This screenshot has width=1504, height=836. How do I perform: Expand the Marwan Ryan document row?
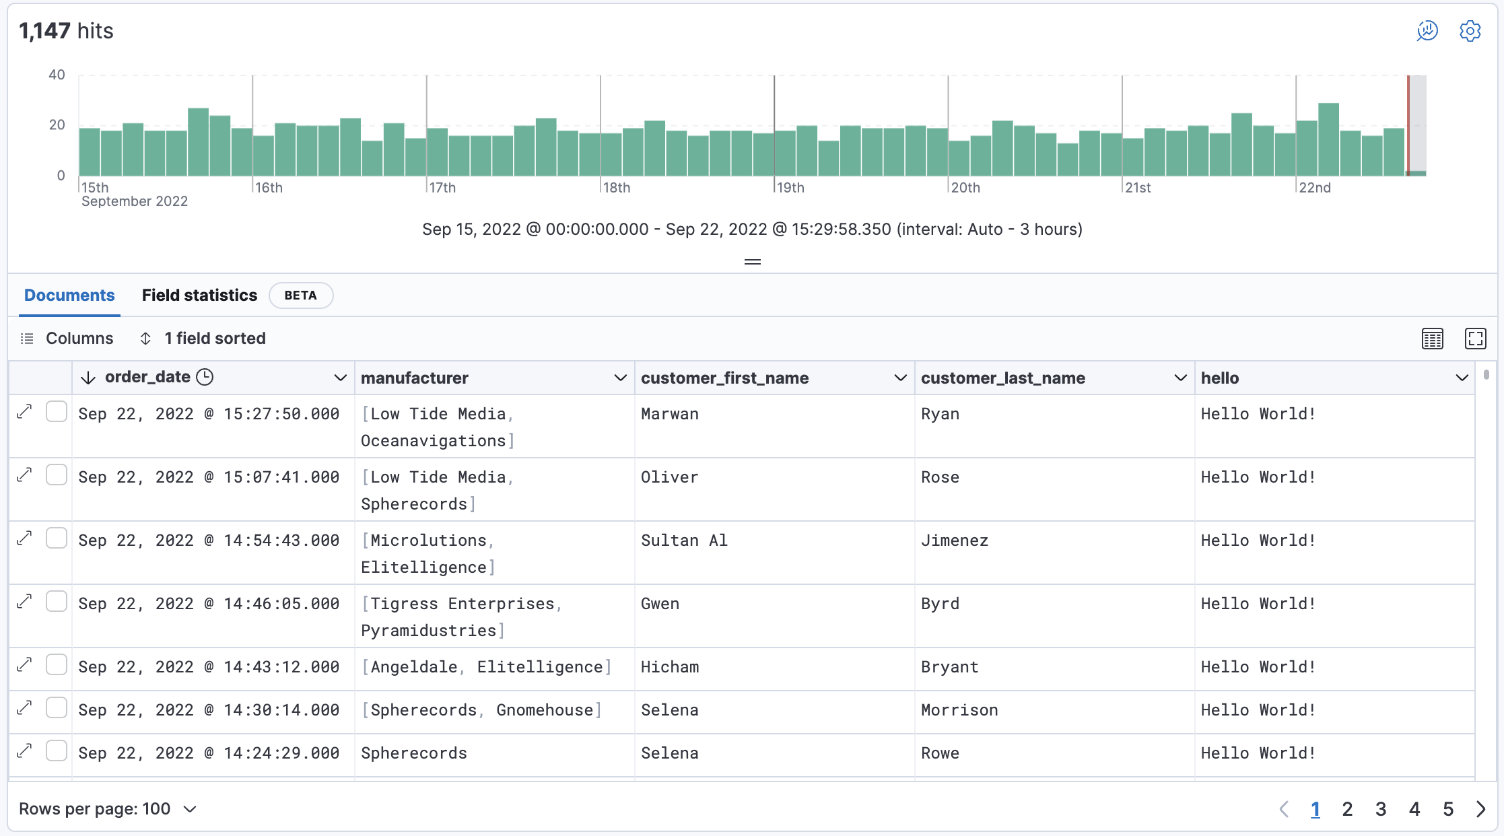click(x=25, y=411)
